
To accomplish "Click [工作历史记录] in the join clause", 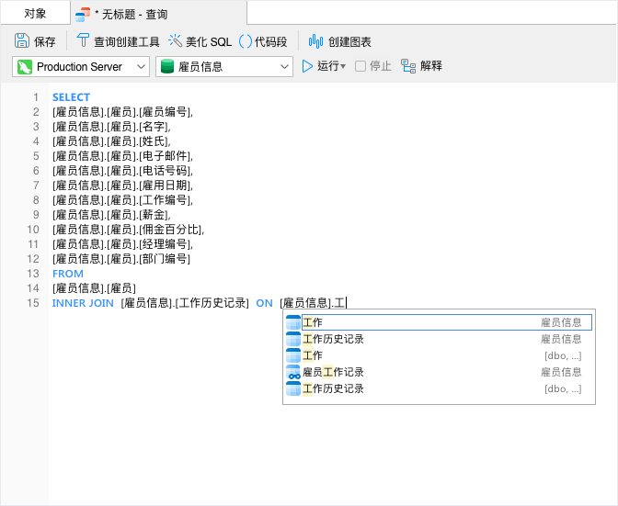I will pyautogui.click(x=212, y=303).
